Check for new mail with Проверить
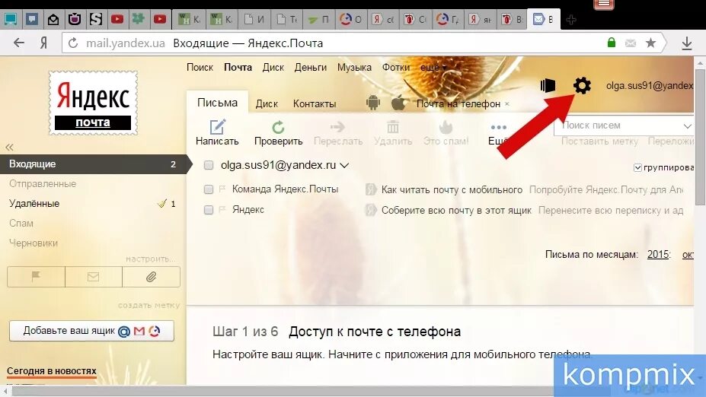The height and width of the screenshot is (397, 706). point(278,132)
